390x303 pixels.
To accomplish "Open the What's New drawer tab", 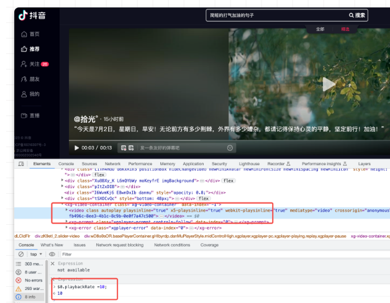I will point(52,245).
